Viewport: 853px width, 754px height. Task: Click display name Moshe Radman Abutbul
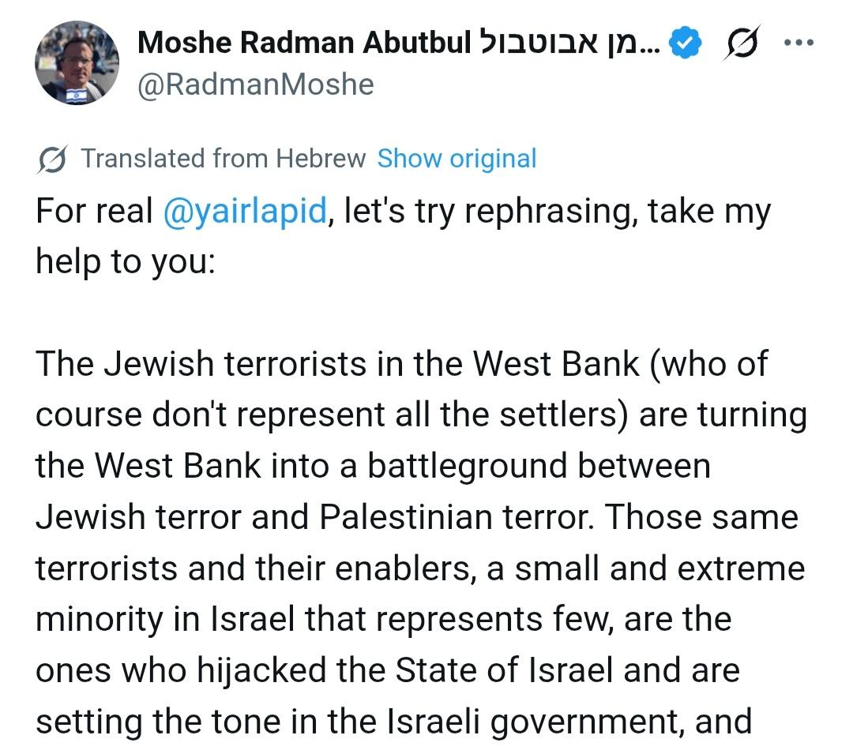[304, 43]
